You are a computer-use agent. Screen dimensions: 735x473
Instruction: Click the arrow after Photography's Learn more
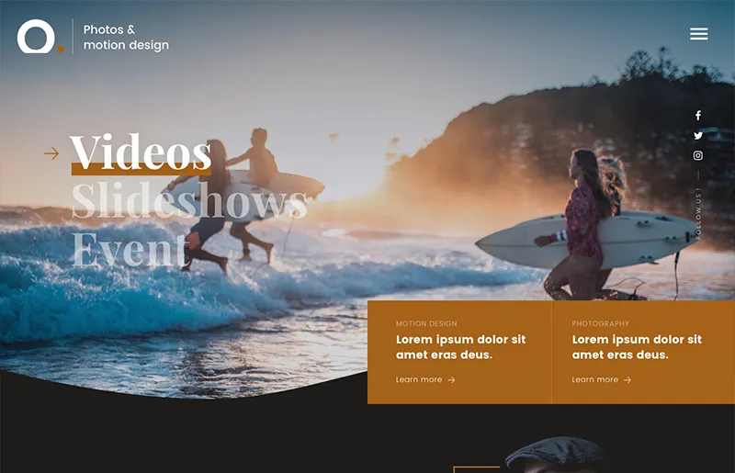[x=628, y=380]
